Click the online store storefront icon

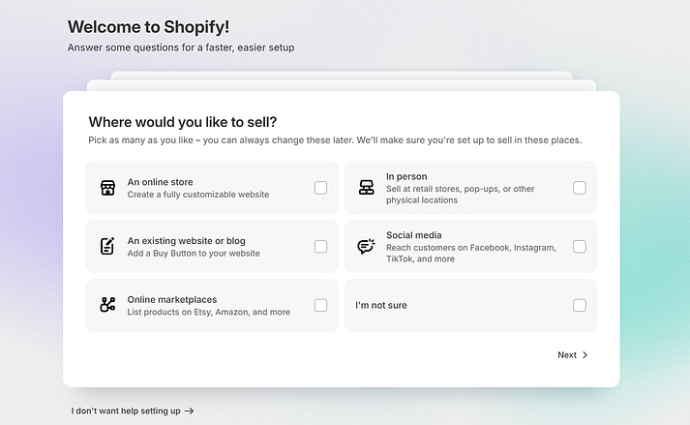tap(107, 188)
